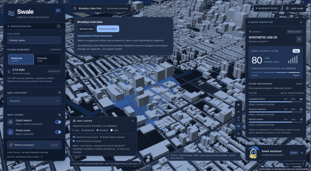Viewport: 311px width, 171px height.
Task: Zoom out on the map
Action: pyautogui.click(x=238, y=112)
